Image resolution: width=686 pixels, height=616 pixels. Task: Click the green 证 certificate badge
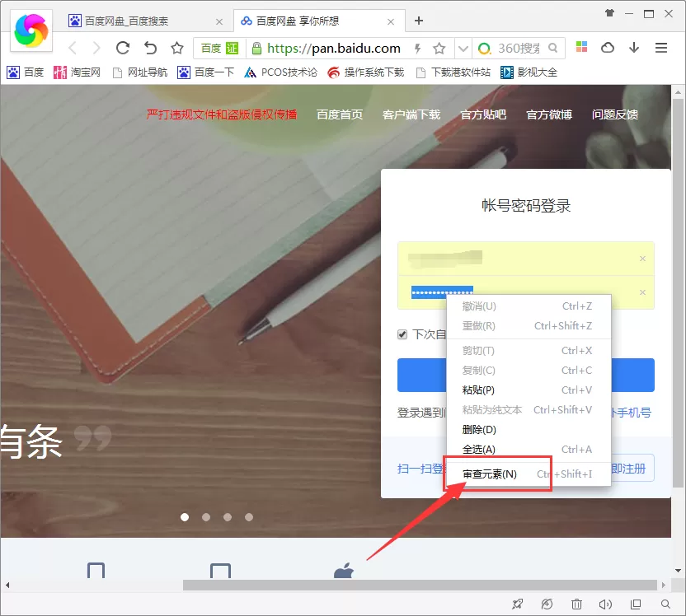[x=232, y=48]
